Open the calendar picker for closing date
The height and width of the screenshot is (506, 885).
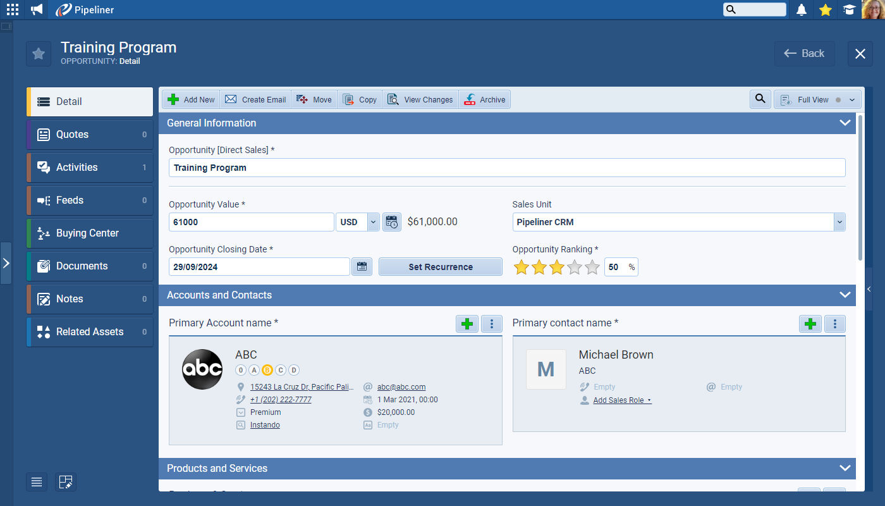[362, 267]
